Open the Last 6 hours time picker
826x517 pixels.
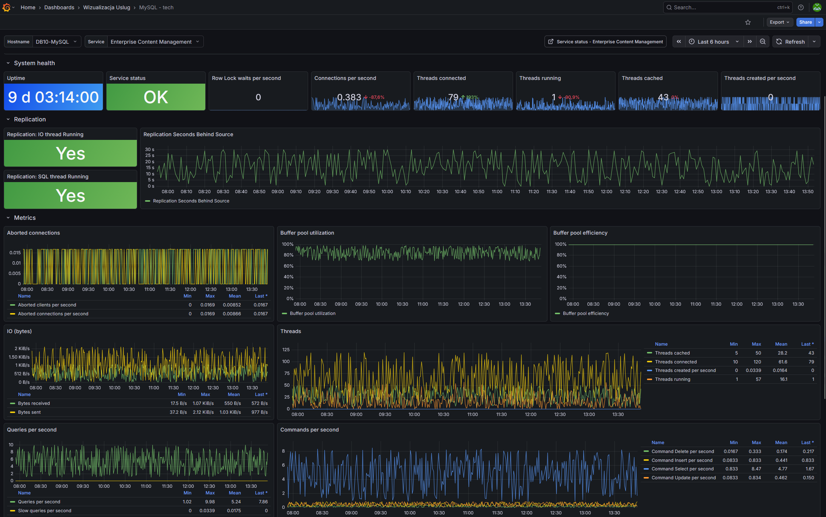pos(714,42)
